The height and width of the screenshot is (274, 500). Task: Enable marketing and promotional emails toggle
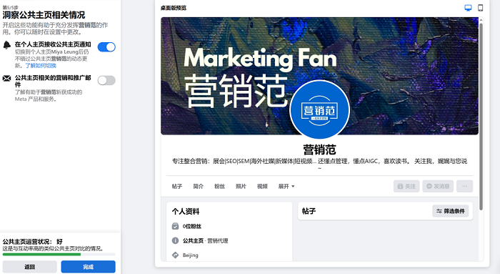click(x=106, y=80)
